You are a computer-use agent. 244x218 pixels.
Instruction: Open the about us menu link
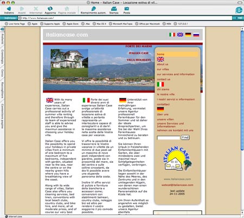[x=163, y=64]
